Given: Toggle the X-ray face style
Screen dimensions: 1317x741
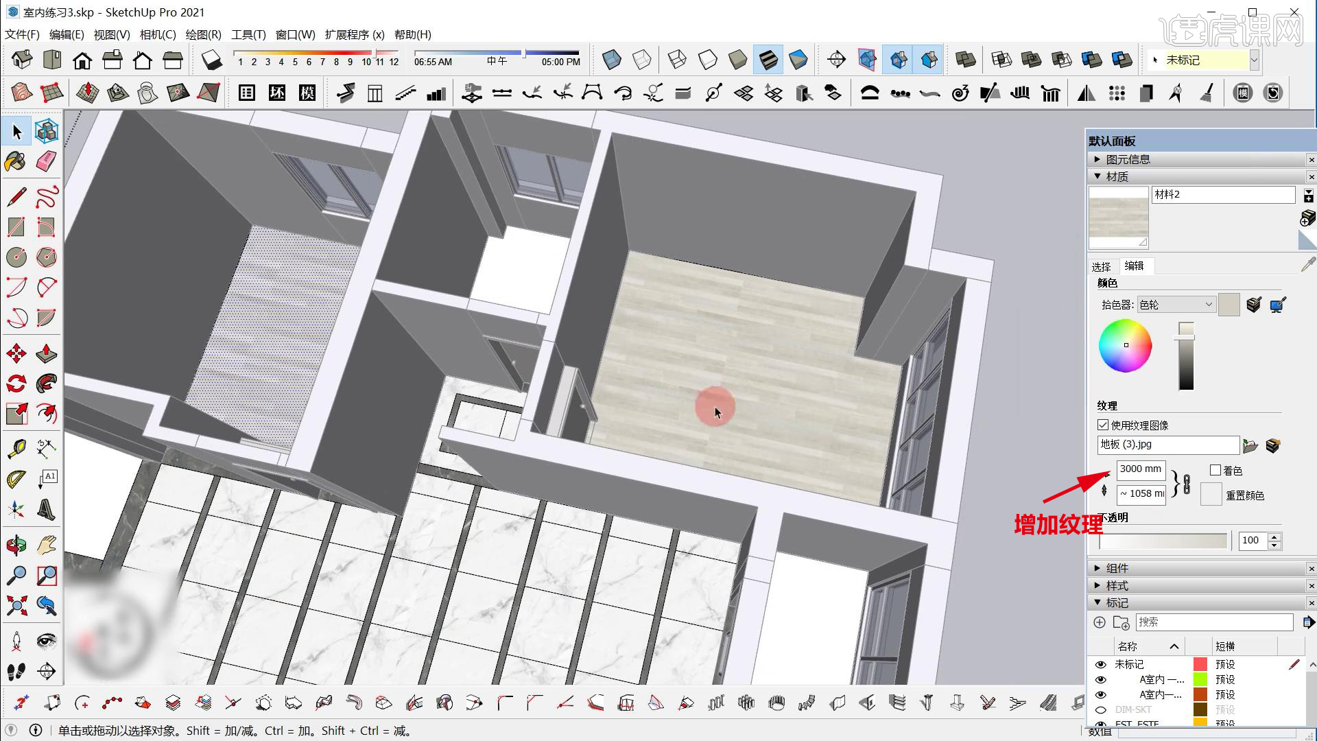Looking at the screenshot, I should (x=611, y=60).
